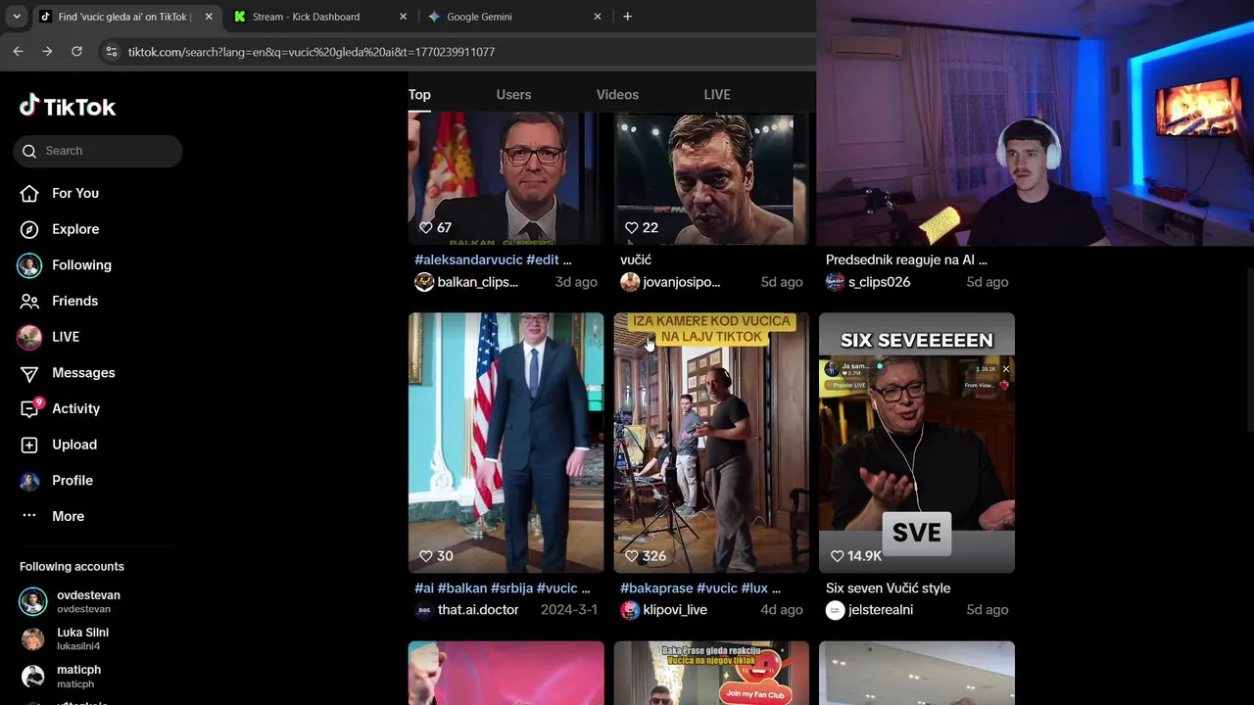Click the browser forward arrow
Image resolution: width=1254 pixels, height=705 pixels.
(x=47, y=51)
